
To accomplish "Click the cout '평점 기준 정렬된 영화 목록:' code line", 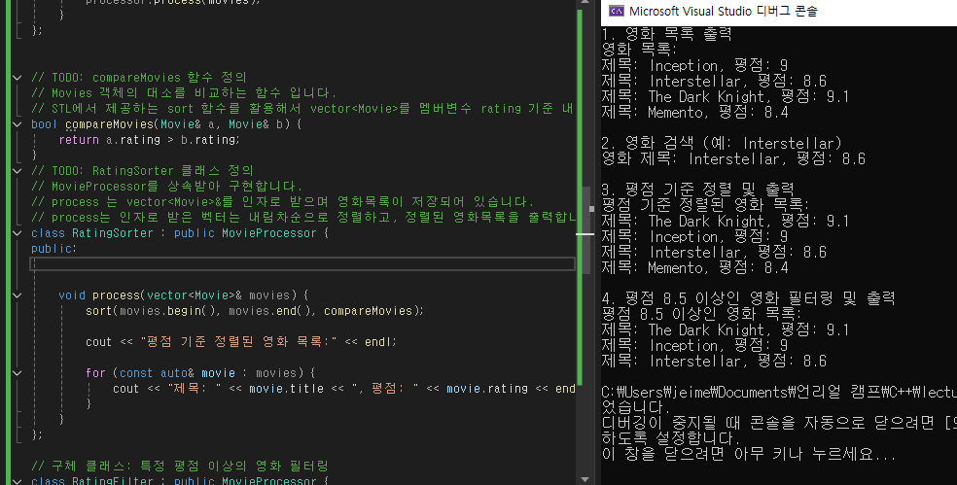I will (x=241, y=342).
